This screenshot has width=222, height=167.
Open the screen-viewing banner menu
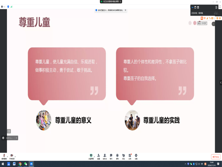(x=120, y=1)
